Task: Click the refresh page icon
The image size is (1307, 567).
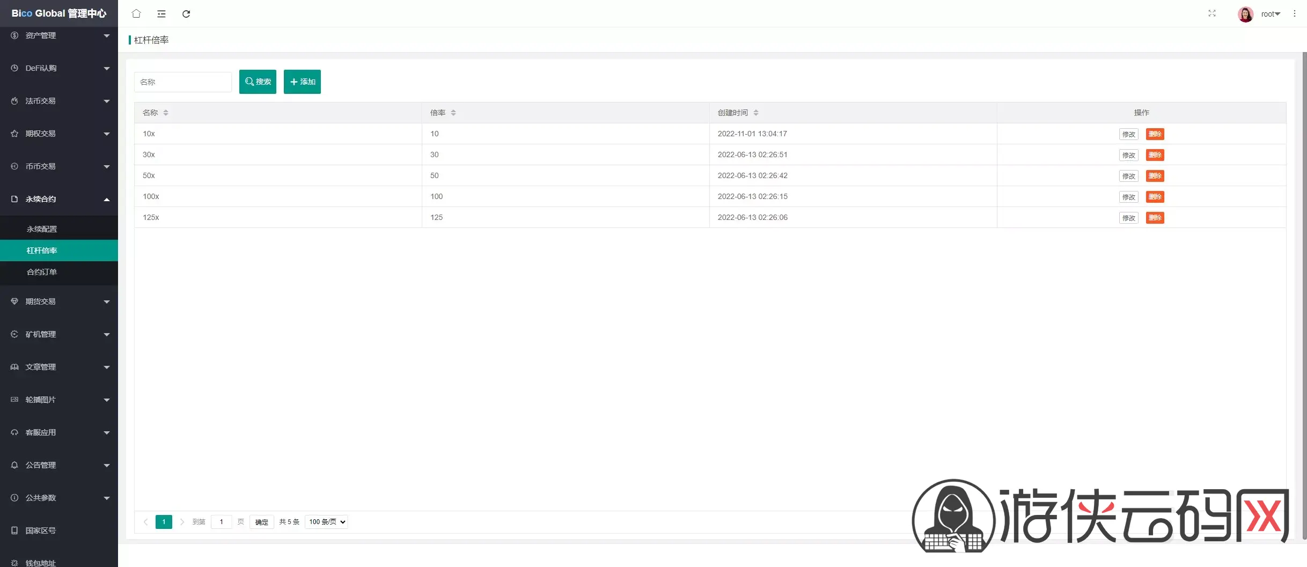Action: coord(186,13)
